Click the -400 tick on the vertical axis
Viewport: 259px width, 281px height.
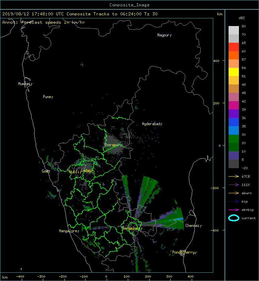pos(214,230)
